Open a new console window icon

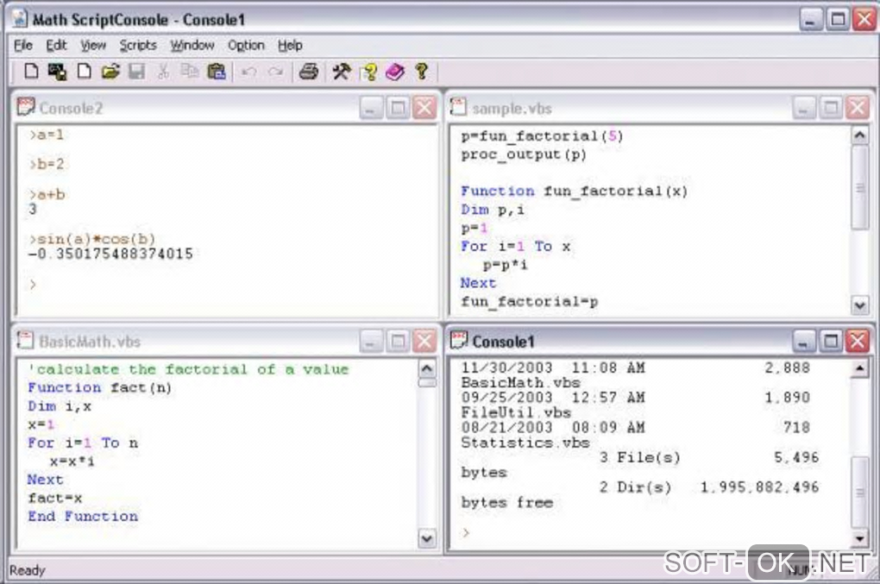[57, 72]
